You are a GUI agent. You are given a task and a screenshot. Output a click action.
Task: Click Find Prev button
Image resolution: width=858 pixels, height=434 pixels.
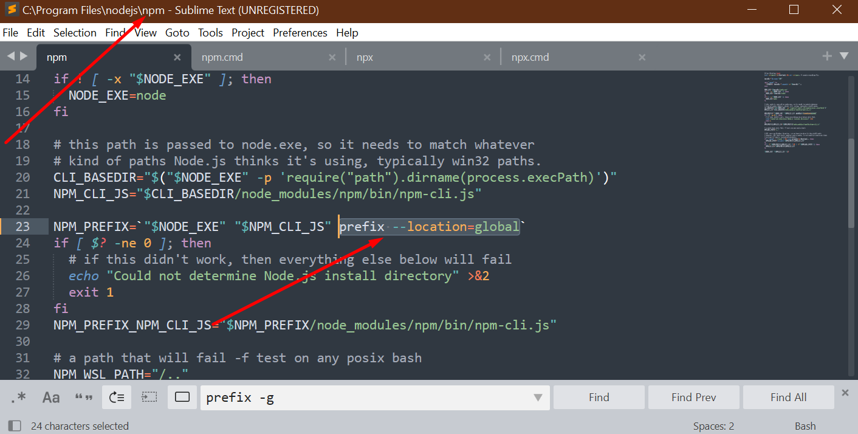694,397
